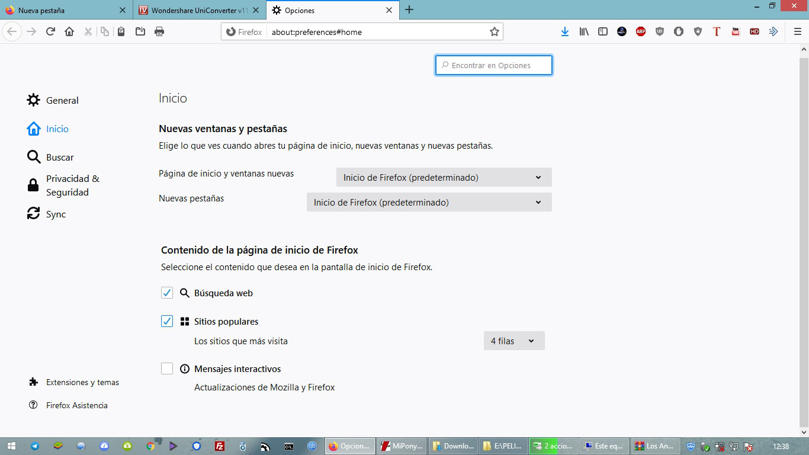The height and width of the screenshot is (455, 809).
Task: Open the Nuevas pestañas dropdown
Action: pos(429,202)
